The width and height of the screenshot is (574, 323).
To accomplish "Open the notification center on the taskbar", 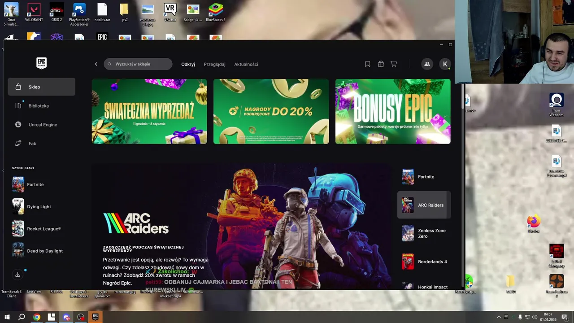I will [565, 317].
